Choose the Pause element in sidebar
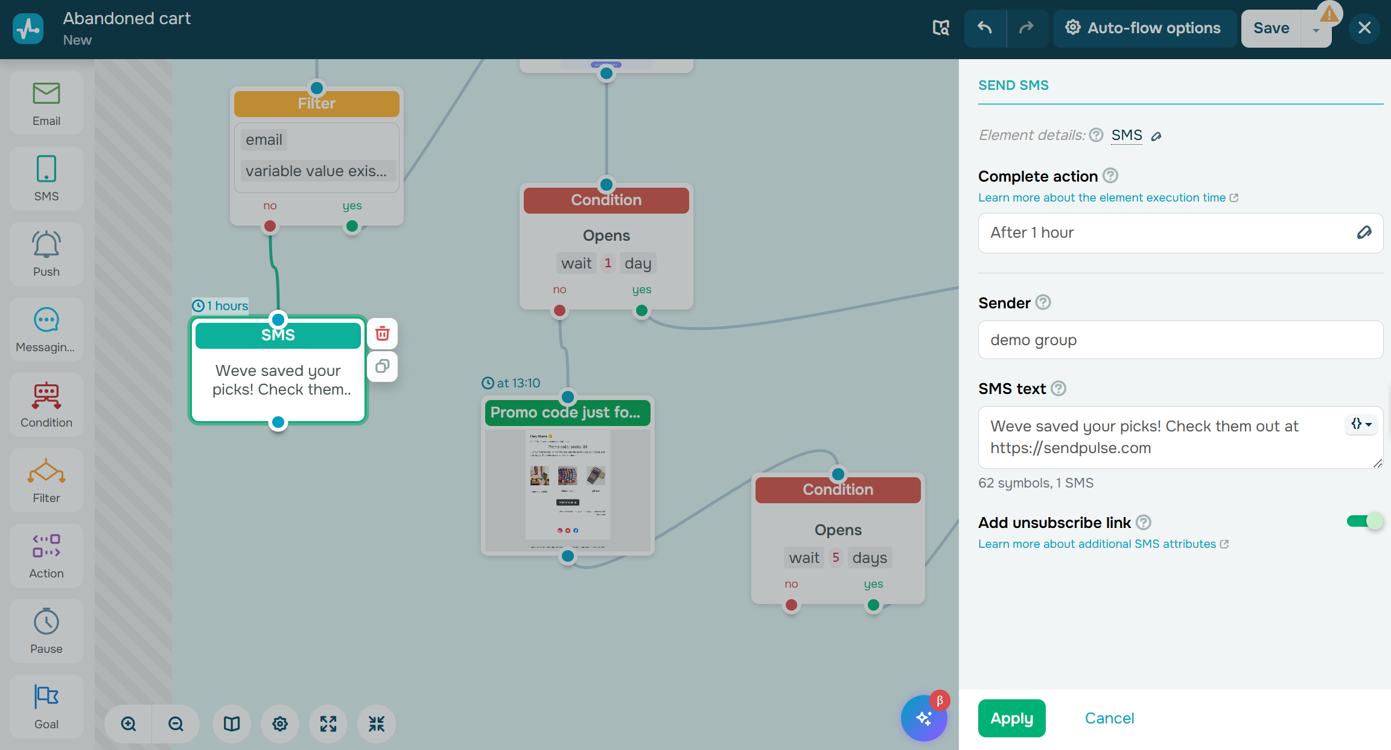Screen dimensions: 1391x750 click(x=46, y=631)
